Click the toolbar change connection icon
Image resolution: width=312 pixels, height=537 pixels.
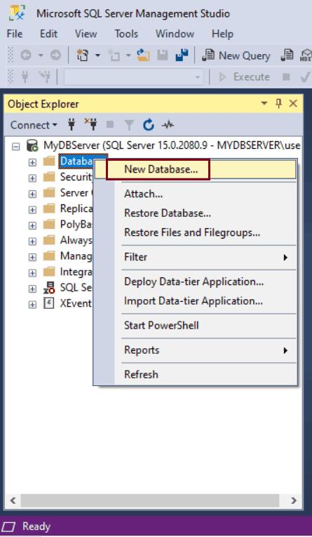(x=44, y=77)
